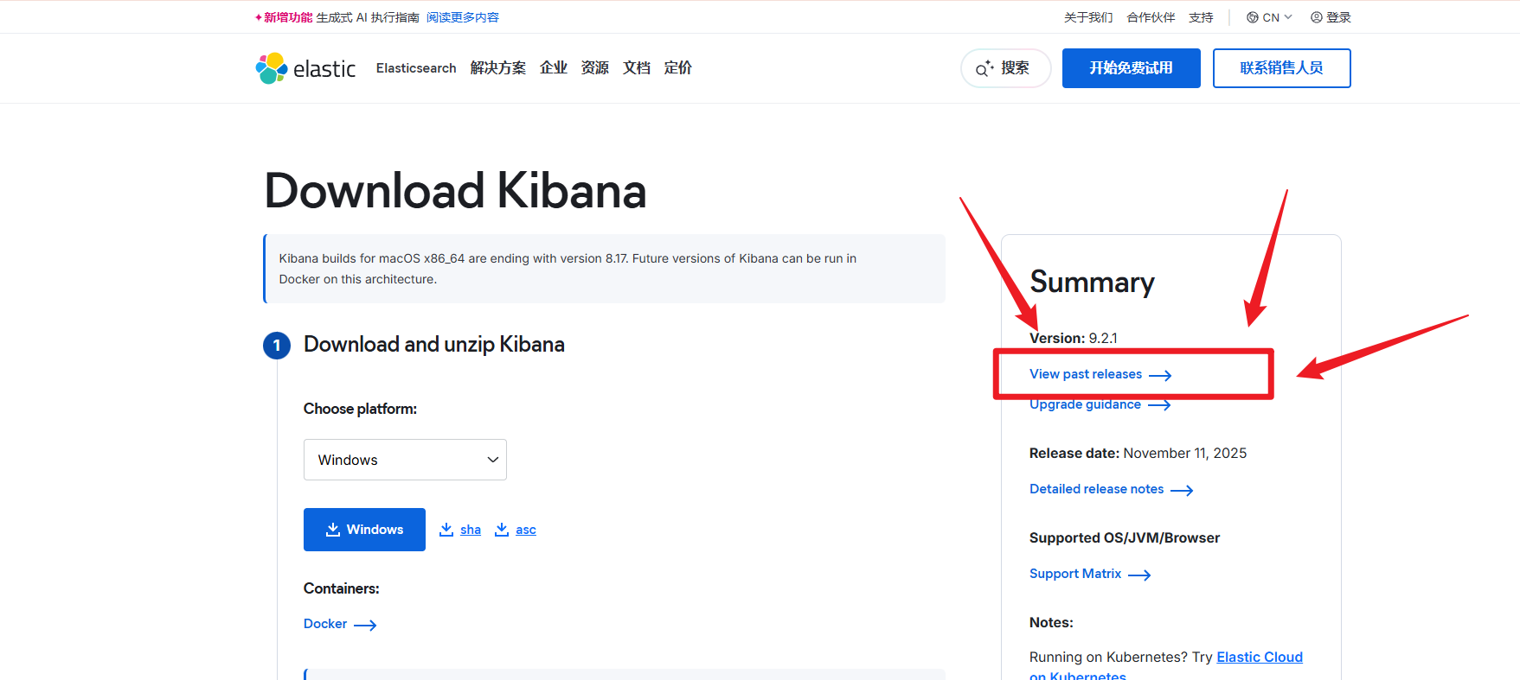This screenshot has width=1520, height=680.
Task: Click the globe language icon
Action: (1252, 17)
